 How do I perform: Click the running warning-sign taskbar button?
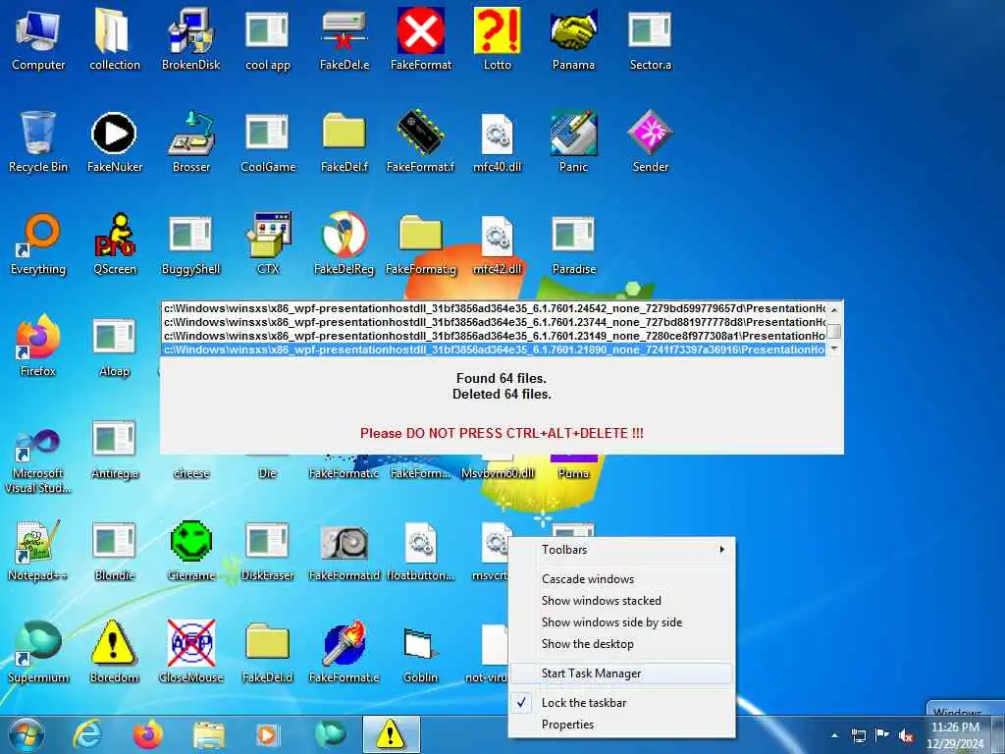click(x=391, y=734)
